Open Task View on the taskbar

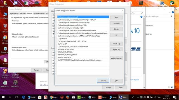click(x=17, y=97)
